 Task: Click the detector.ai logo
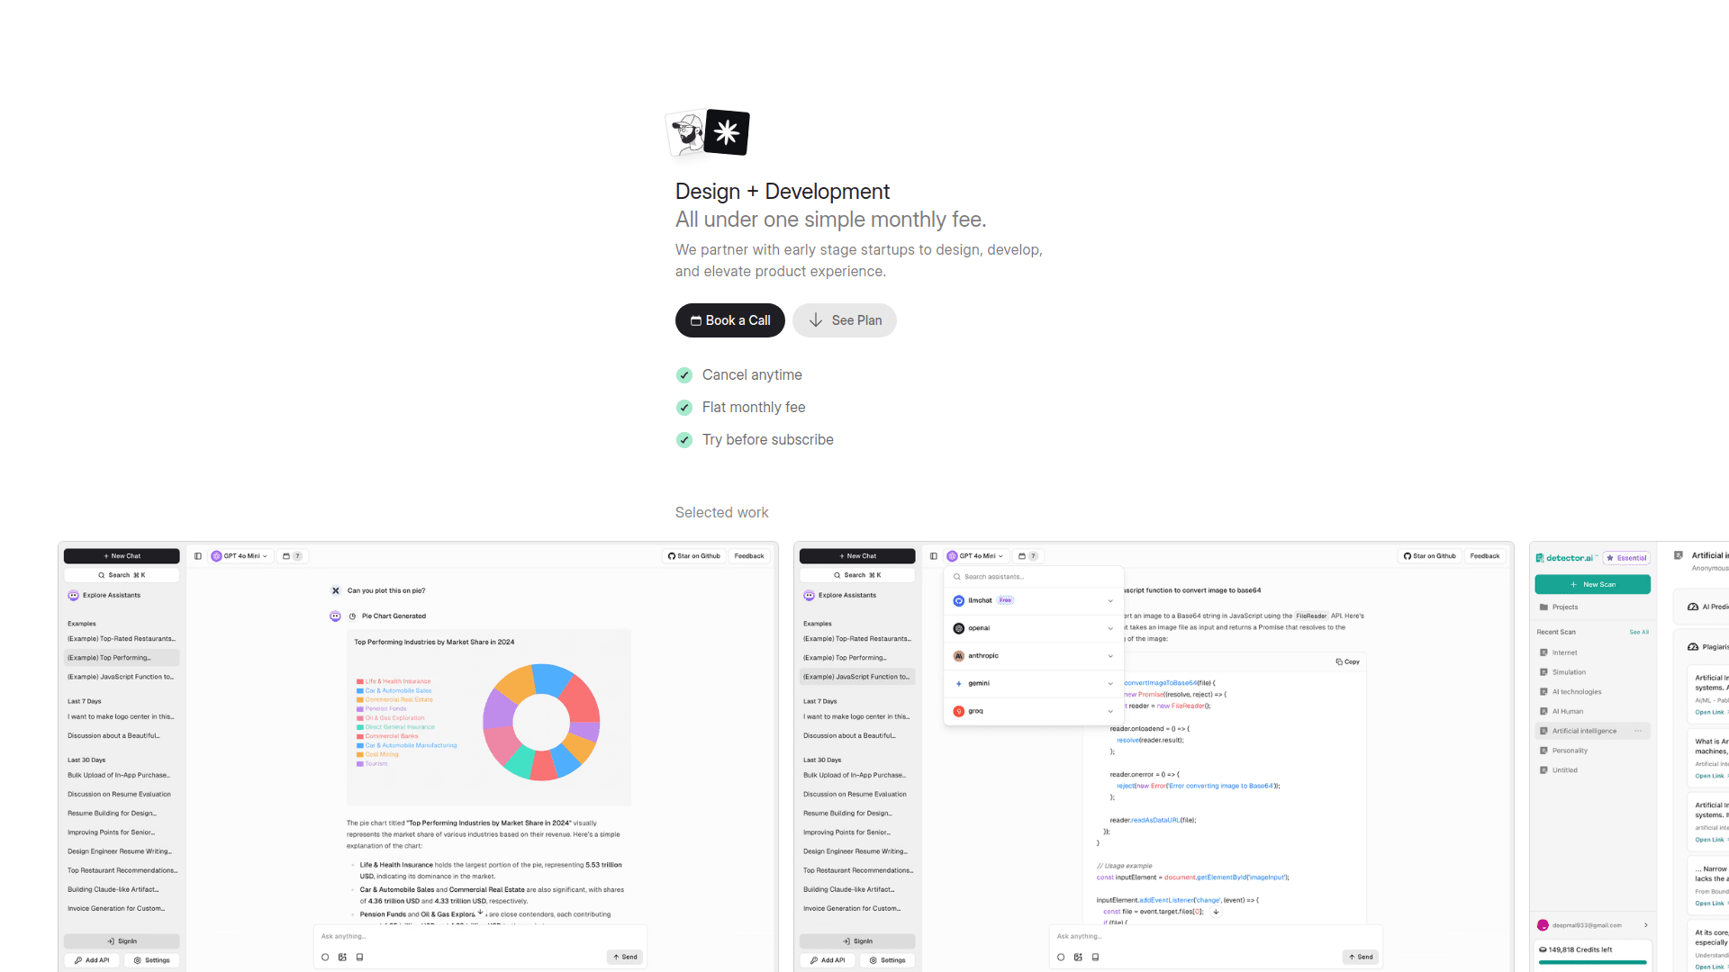coord(1565,558)
